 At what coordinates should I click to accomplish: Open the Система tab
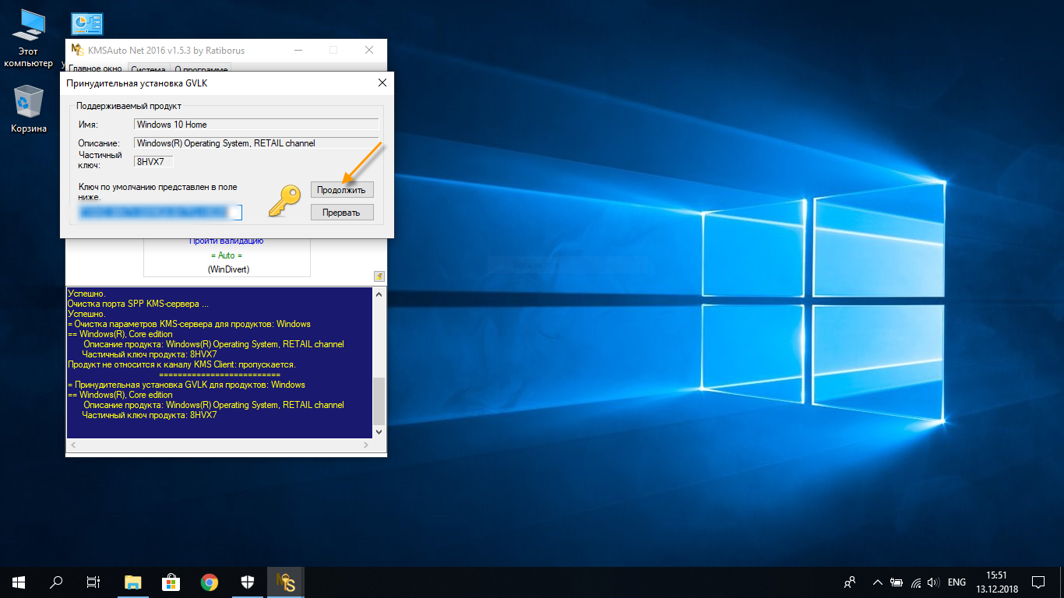(x=148, y=69)
